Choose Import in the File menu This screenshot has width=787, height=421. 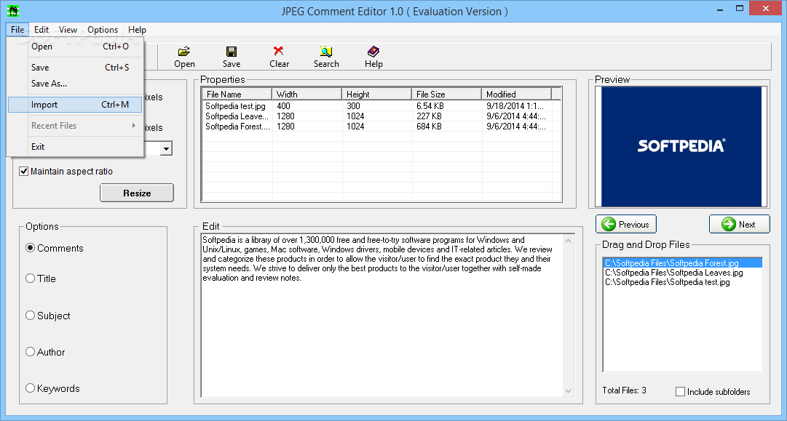75,105
